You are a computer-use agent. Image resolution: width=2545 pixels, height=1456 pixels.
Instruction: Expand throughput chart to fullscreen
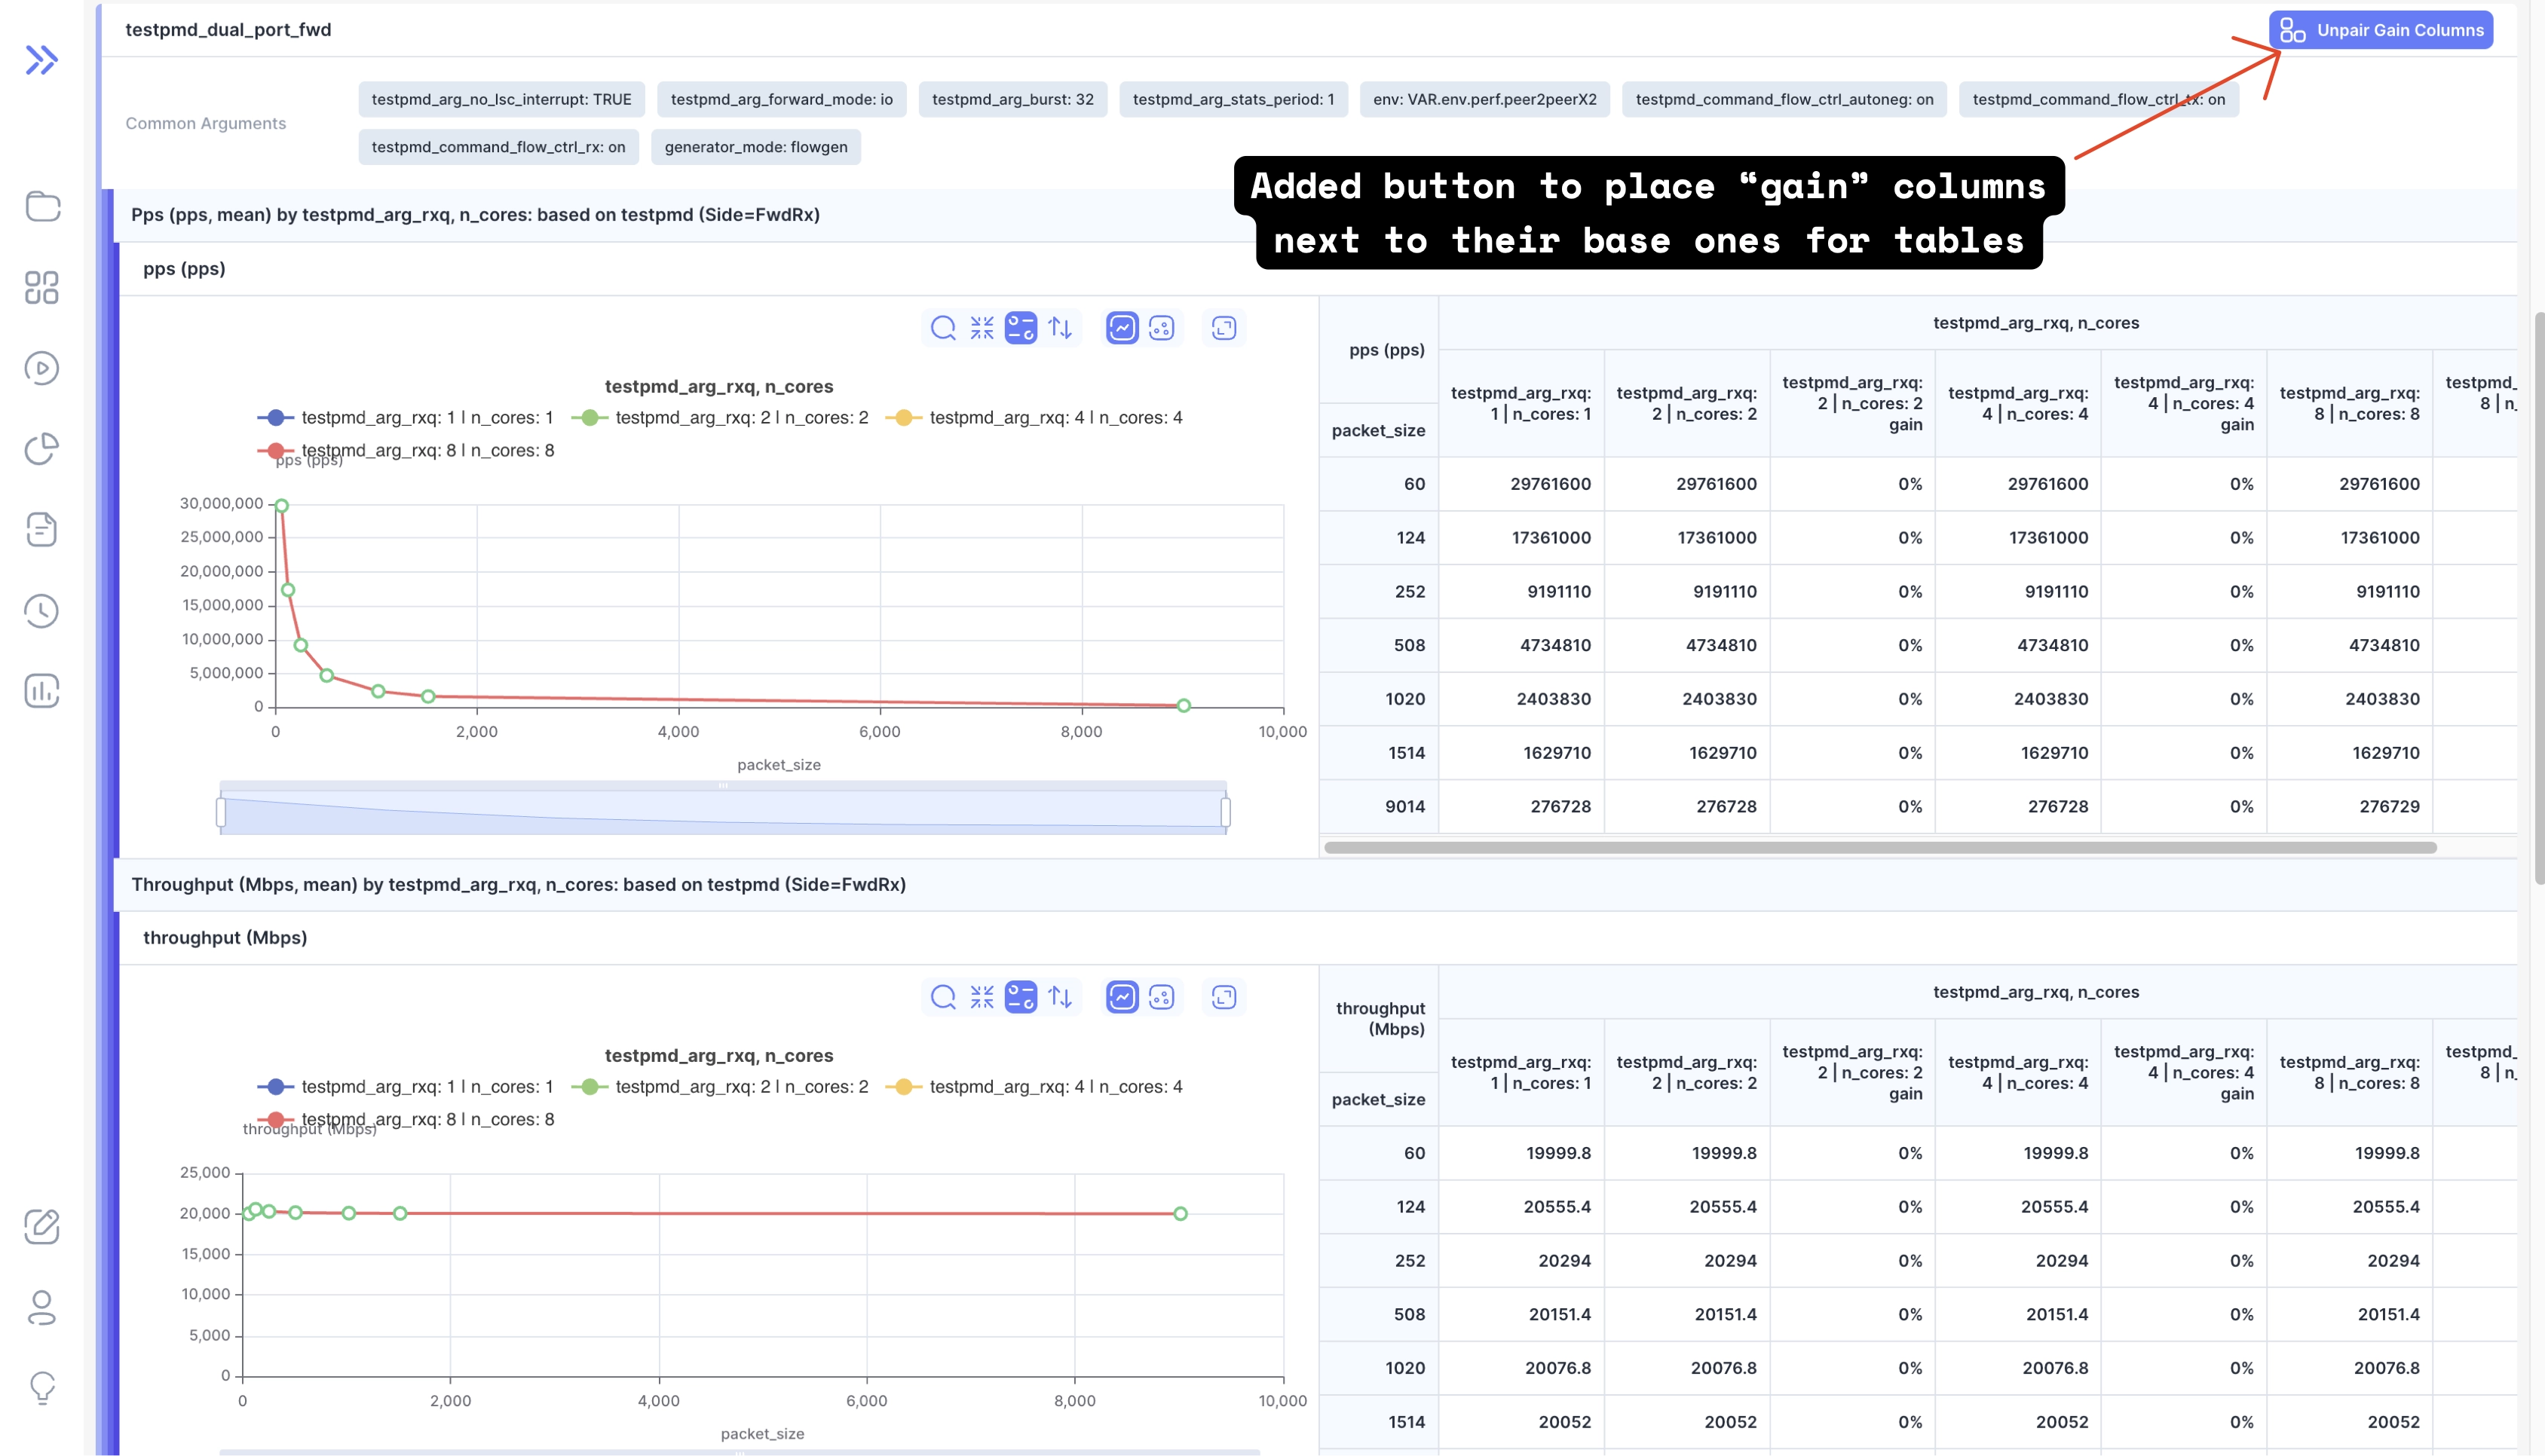1224,997
